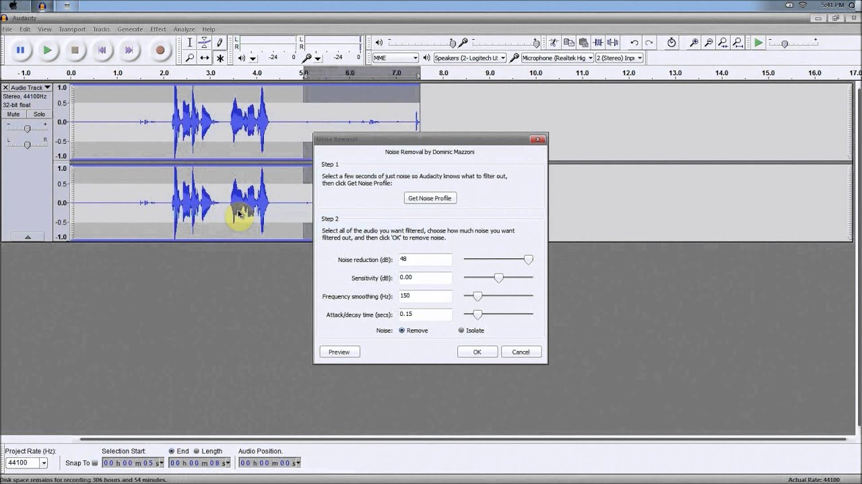Open the Edit menu

click(25, 29)
